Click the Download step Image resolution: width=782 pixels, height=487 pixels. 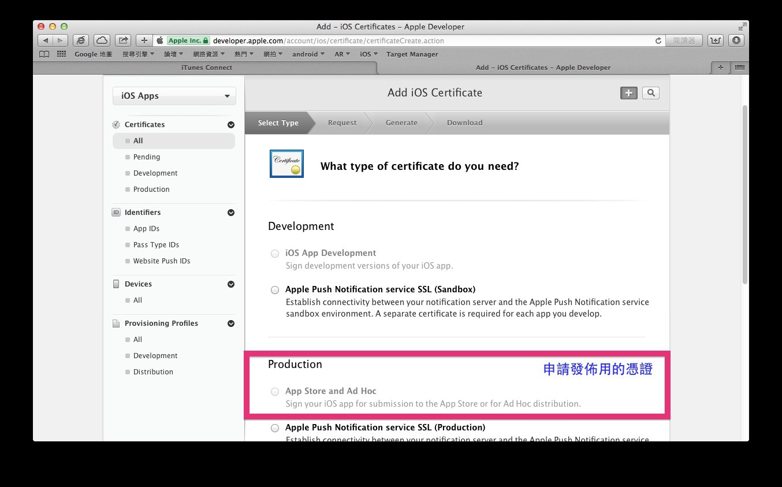tap(464, 123)
